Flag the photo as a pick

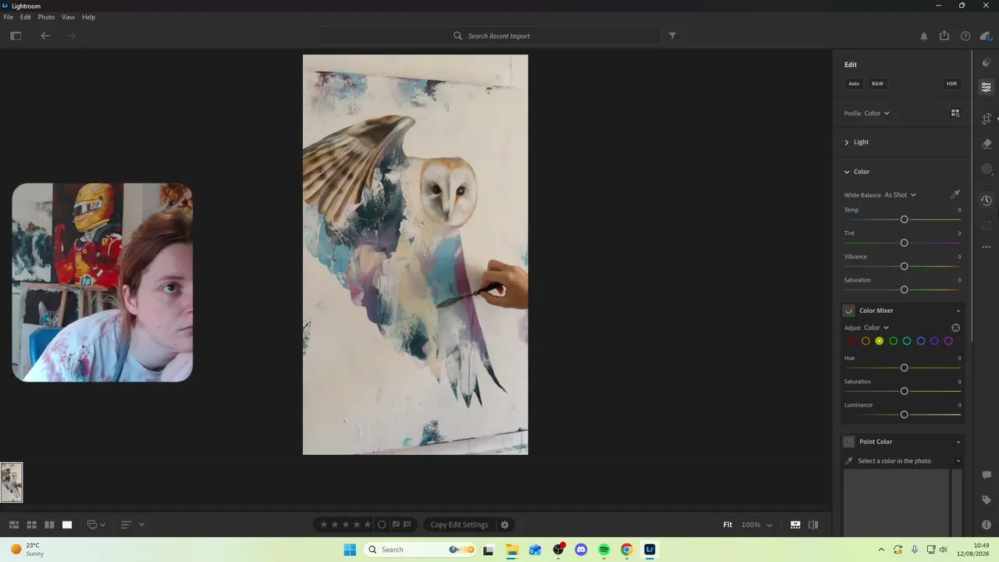click(x=396, y=525)
